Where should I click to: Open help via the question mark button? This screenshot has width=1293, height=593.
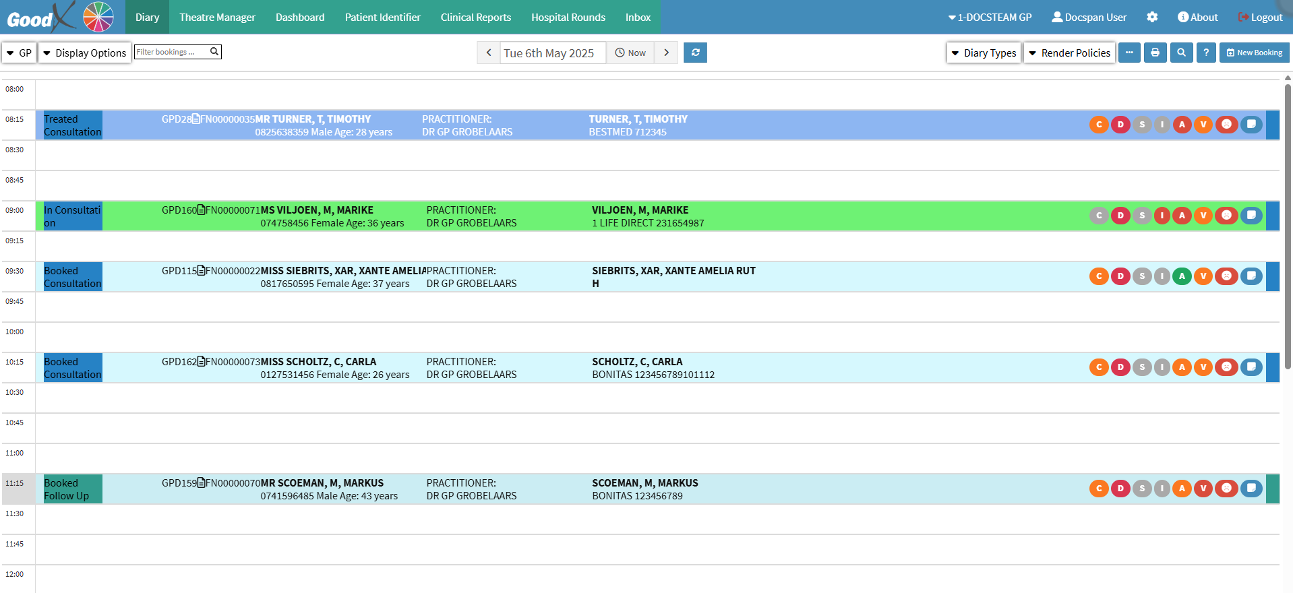(1206, 53)
